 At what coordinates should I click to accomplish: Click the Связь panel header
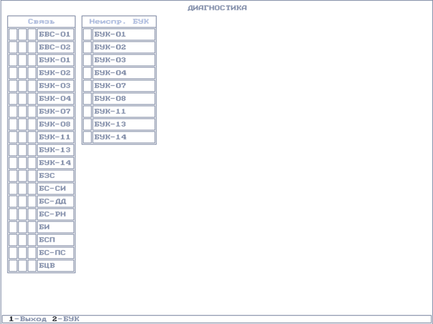pyautogui.click(x=42, y=22)
